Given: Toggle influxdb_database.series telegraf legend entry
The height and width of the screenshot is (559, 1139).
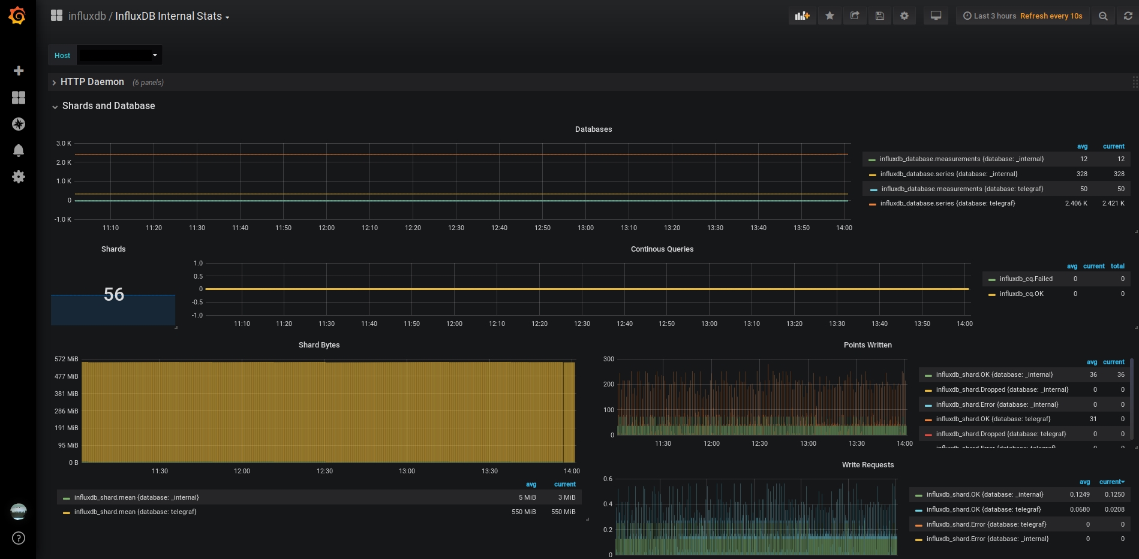Looking at the screenshot, I should [947, 204].
